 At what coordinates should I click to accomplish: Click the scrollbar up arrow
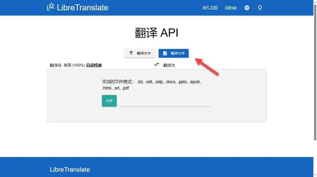click(315, 2)
